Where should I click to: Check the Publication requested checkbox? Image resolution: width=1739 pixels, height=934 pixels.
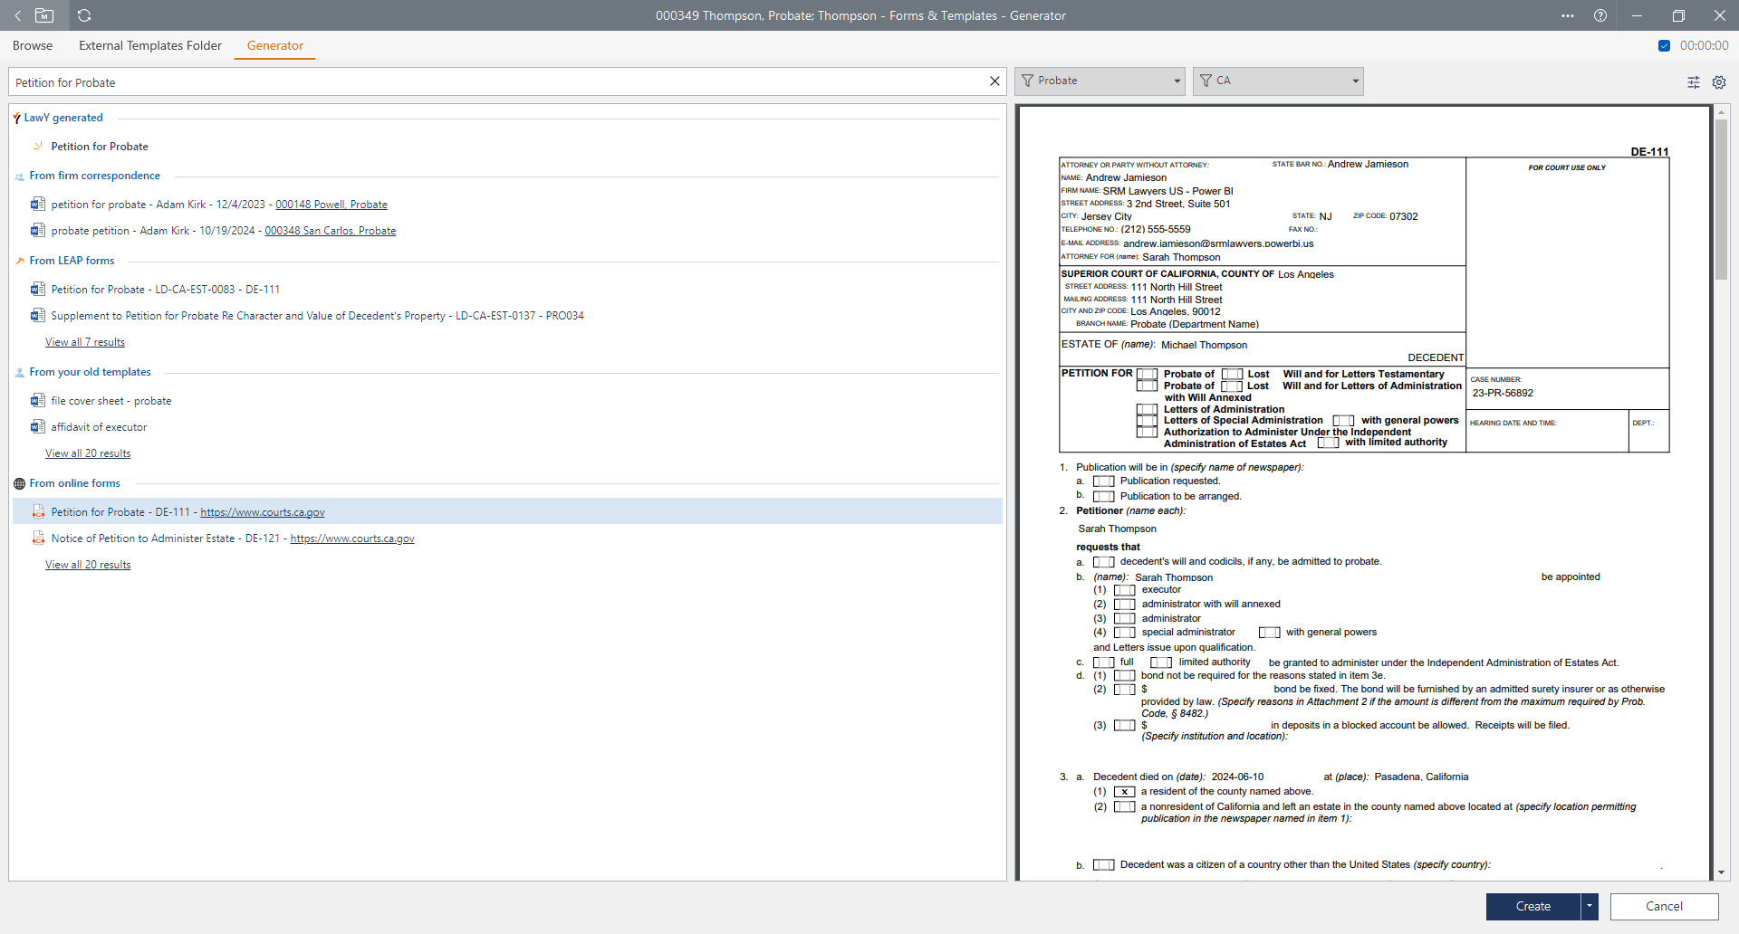(1103, 481)
